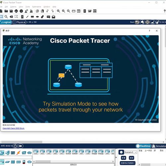Click right arrow of device list scrollbar

coord(113,161)
